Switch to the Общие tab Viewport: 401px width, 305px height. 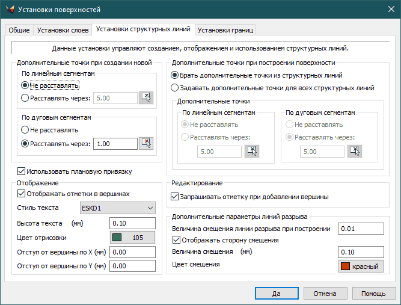[19, 30]
